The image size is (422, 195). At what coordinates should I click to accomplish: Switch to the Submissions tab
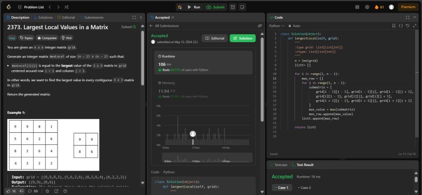coord(91,17)
